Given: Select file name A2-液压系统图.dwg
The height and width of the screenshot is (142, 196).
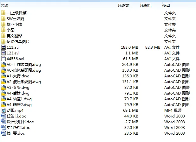Looking at the screenshot, I should [x=24, y=82].
